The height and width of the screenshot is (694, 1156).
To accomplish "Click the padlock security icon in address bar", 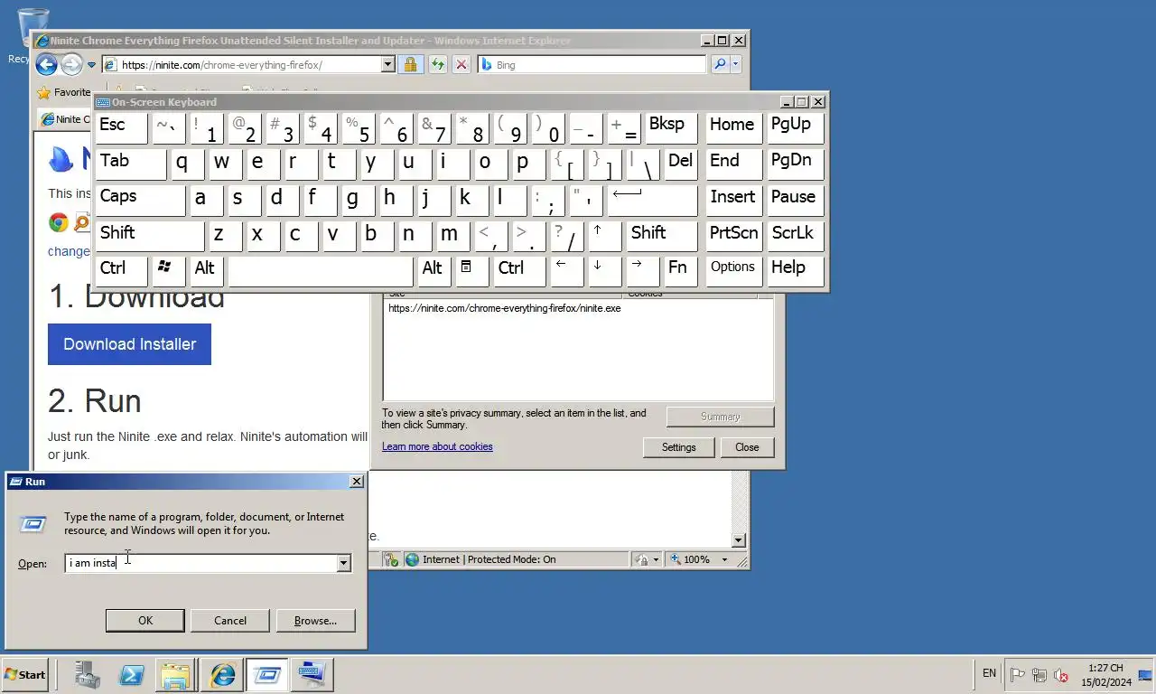I will 410,64.
